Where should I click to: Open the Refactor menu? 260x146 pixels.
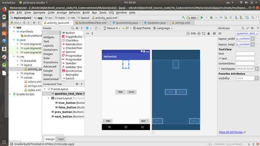74,13
